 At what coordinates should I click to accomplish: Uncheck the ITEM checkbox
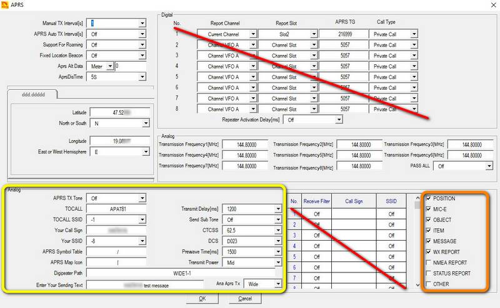point(428,230)
